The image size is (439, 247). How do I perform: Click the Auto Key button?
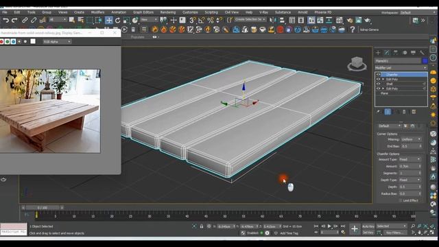pos(368,226)
